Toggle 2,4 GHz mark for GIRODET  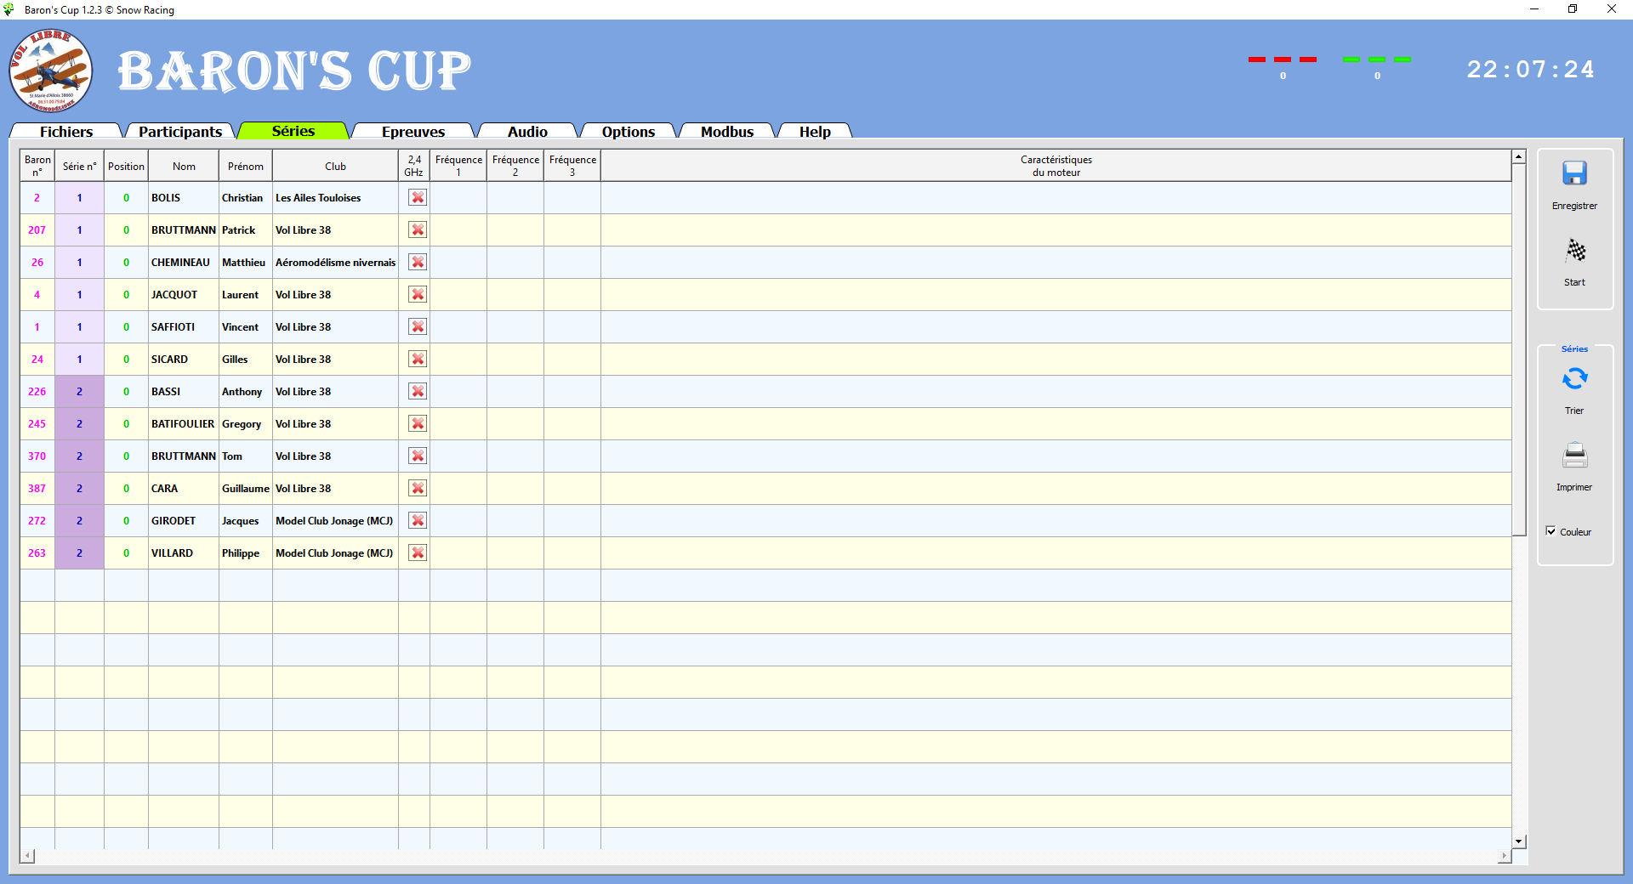[x=418, y=521]
